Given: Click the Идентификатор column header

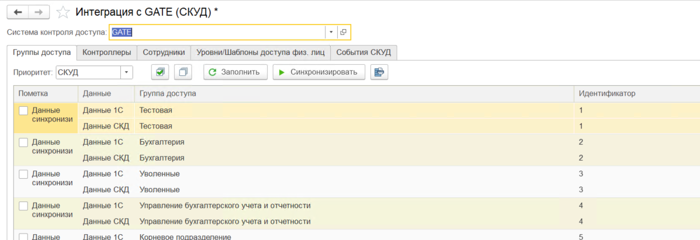Looking at the screenshot, I should pos(607,93).
